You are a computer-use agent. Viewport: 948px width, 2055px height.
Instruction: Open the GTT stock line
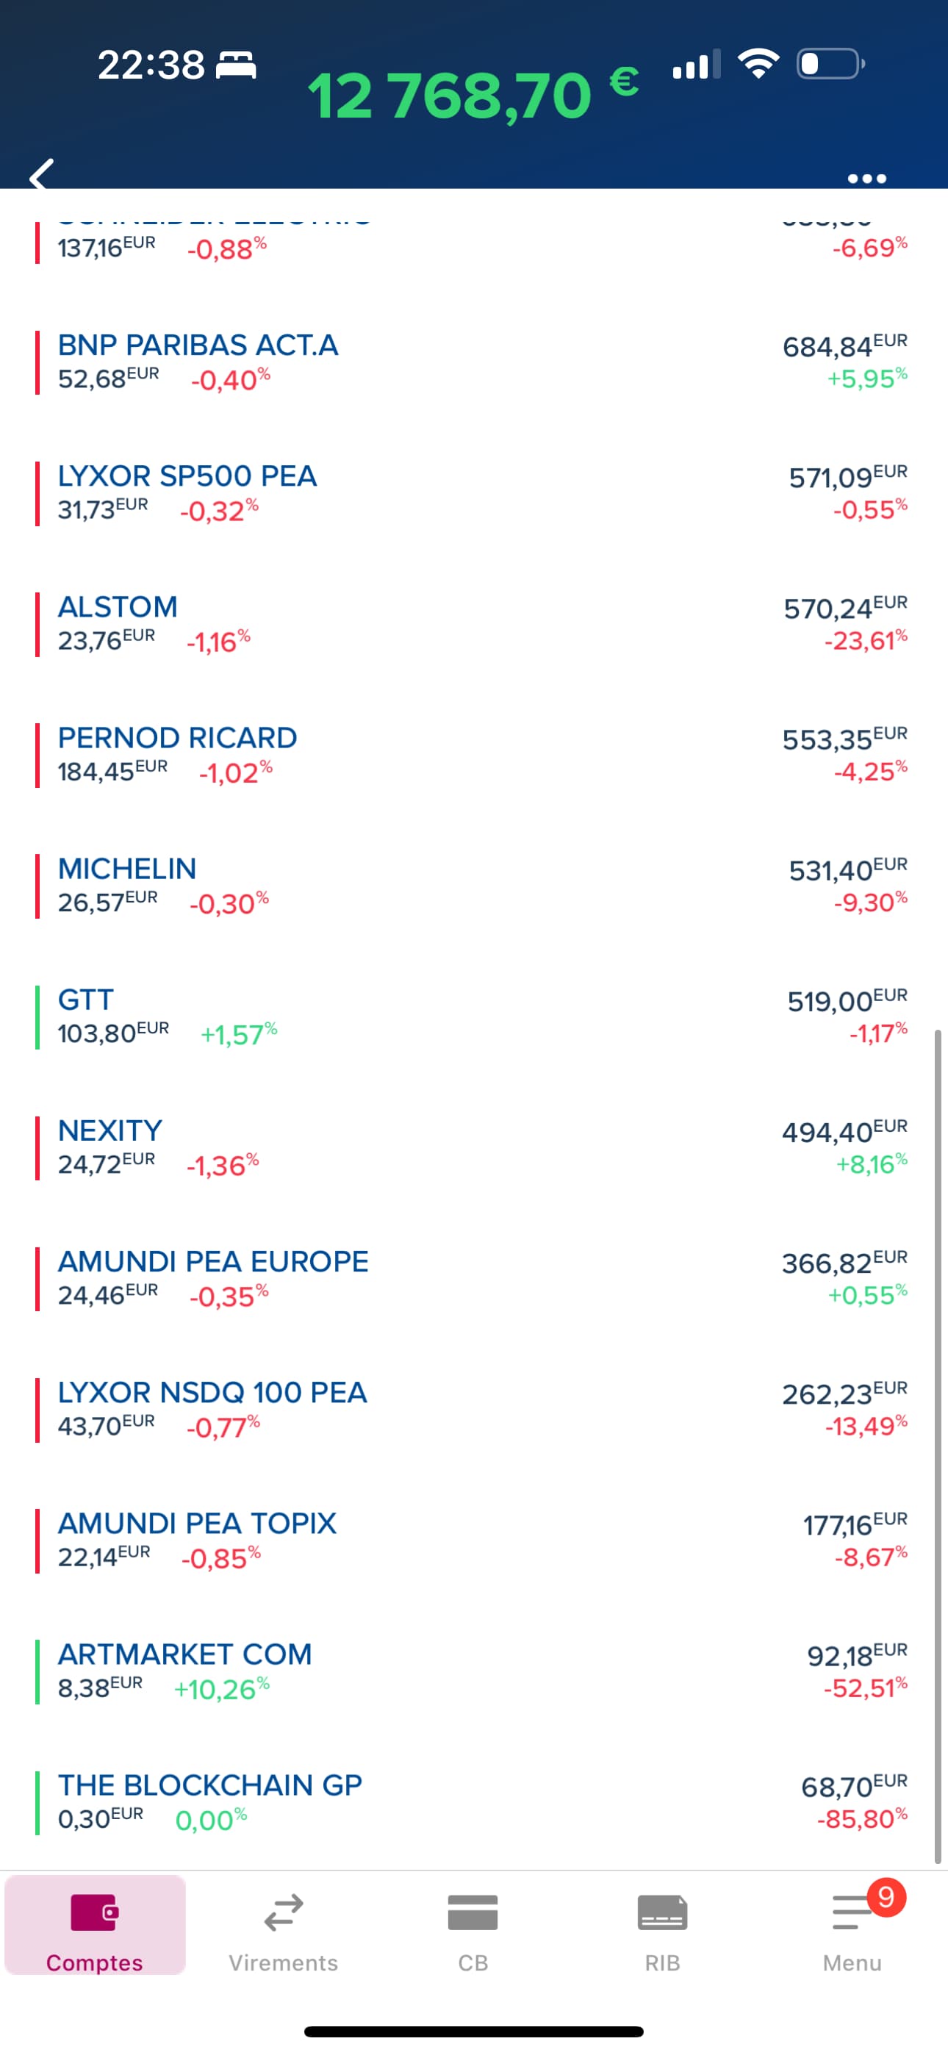point(474,1016)
